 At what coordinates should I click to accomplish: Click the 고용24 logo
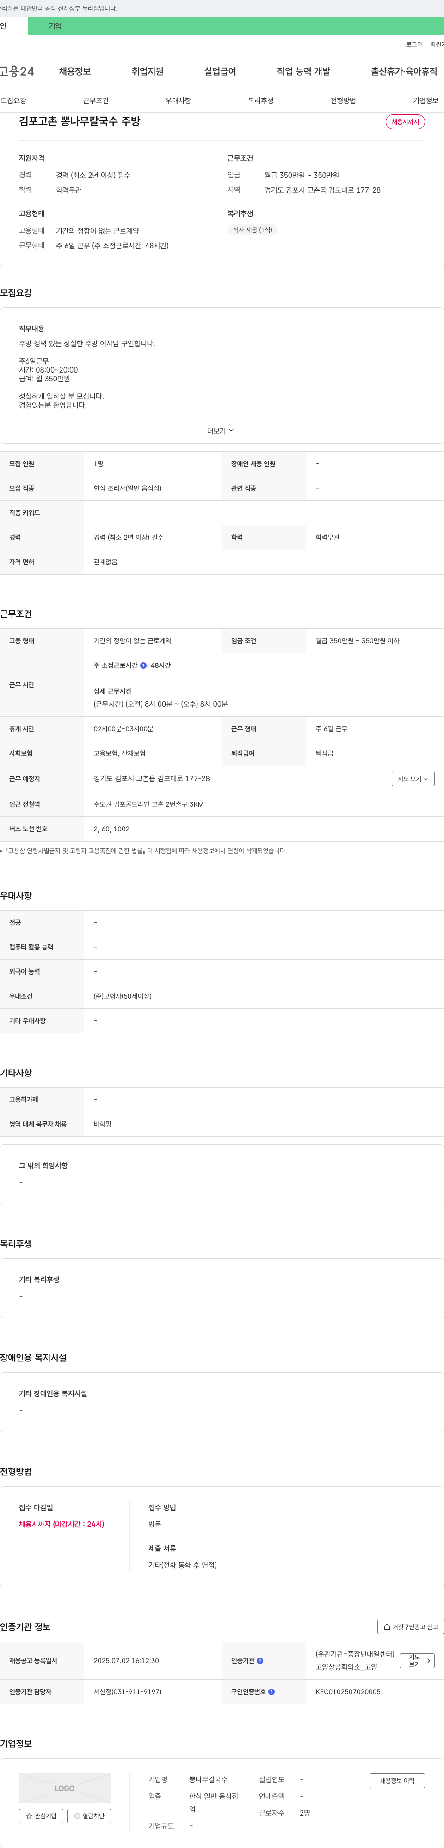click(x=17, y=71)
